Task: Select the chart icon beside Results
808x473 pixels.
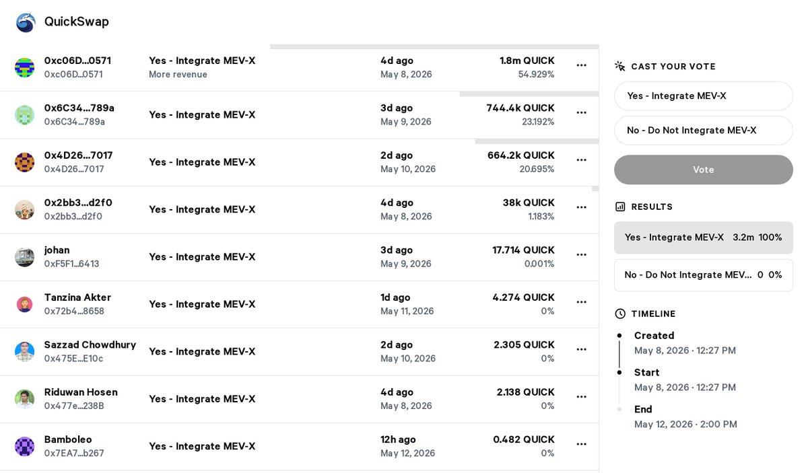Action: coord(620,207)
